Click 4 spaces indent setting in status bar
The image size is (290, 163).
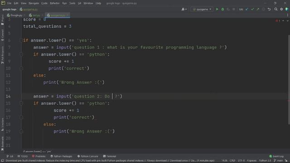[252, 161]
